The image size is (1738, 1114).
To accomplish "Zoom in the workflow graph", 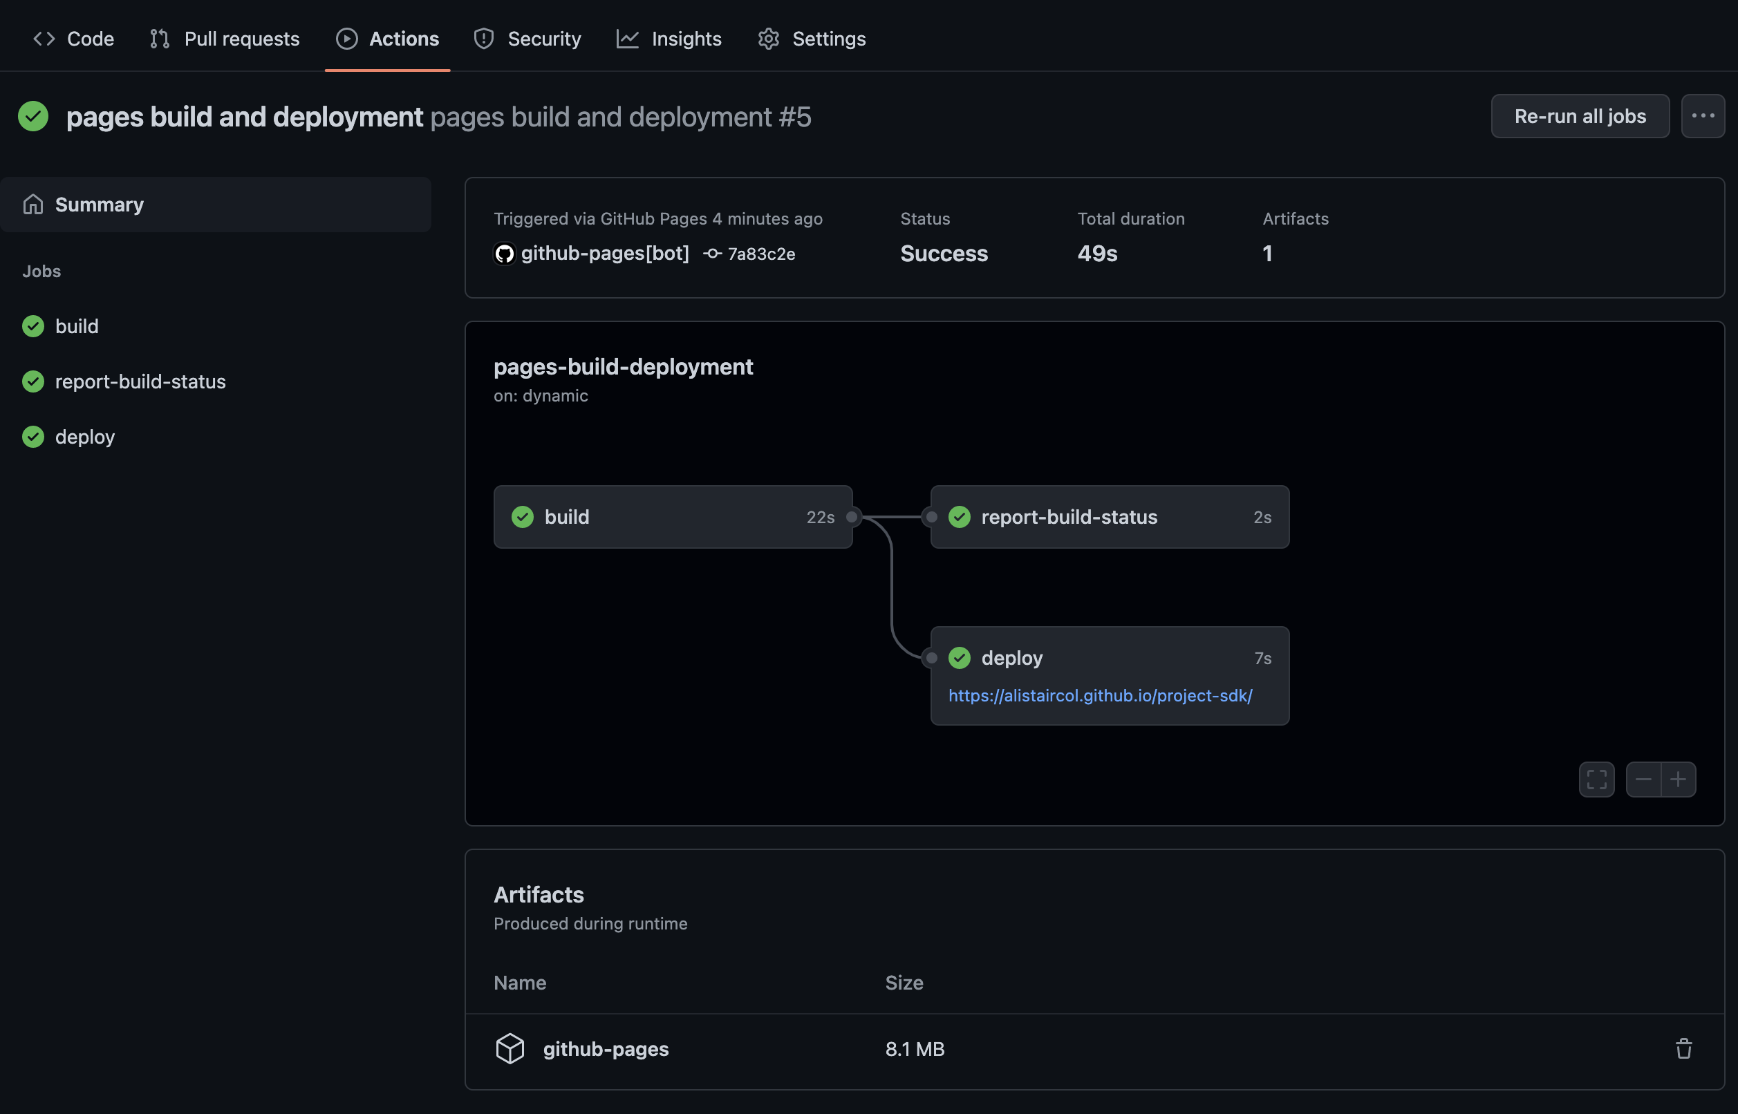I will (x=1678, y=779).
